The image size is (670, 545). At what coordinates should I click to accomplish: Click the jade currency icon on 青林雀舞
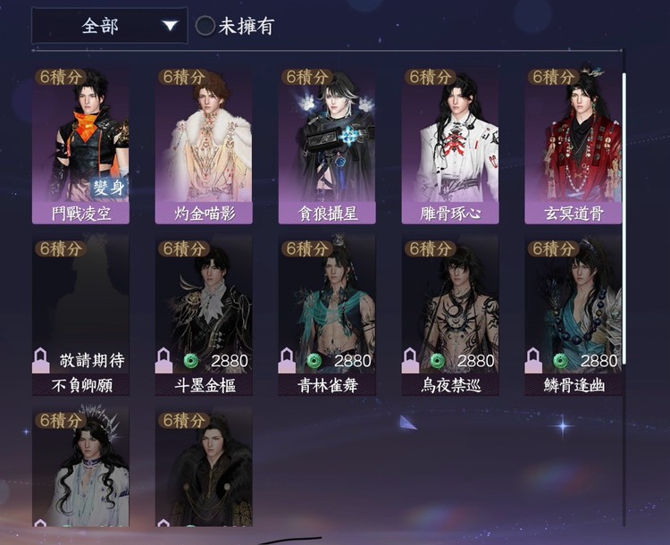pyautogui.click(x=314, y=361)
